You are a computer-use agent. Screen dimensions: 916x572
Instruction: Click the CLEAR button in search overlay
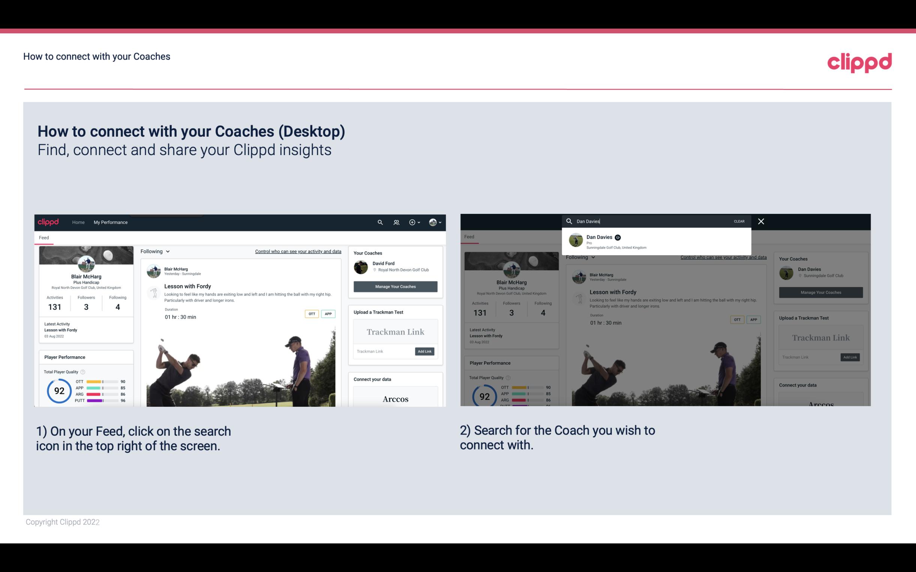coord(739,221)
